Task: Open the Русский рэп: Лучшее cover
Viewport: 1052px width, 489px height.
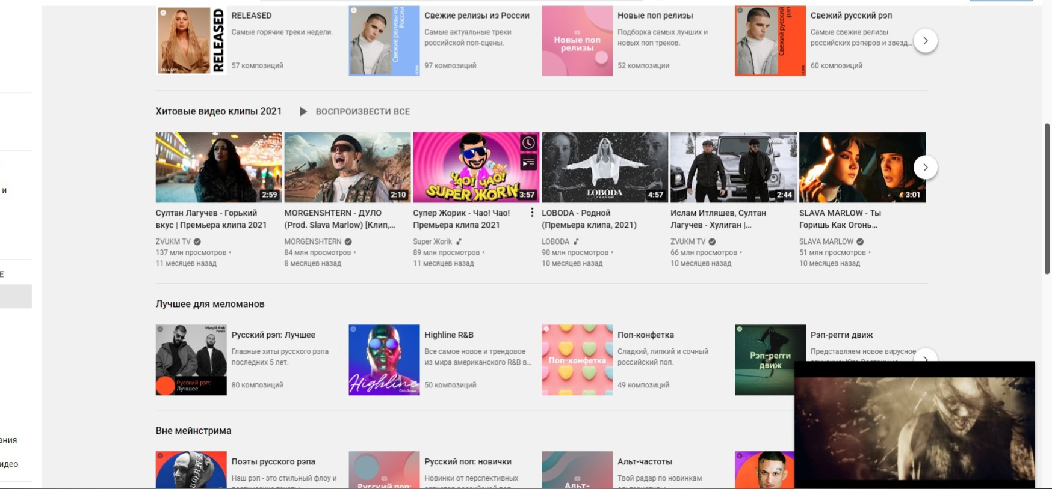Action: tap(191, 360)
